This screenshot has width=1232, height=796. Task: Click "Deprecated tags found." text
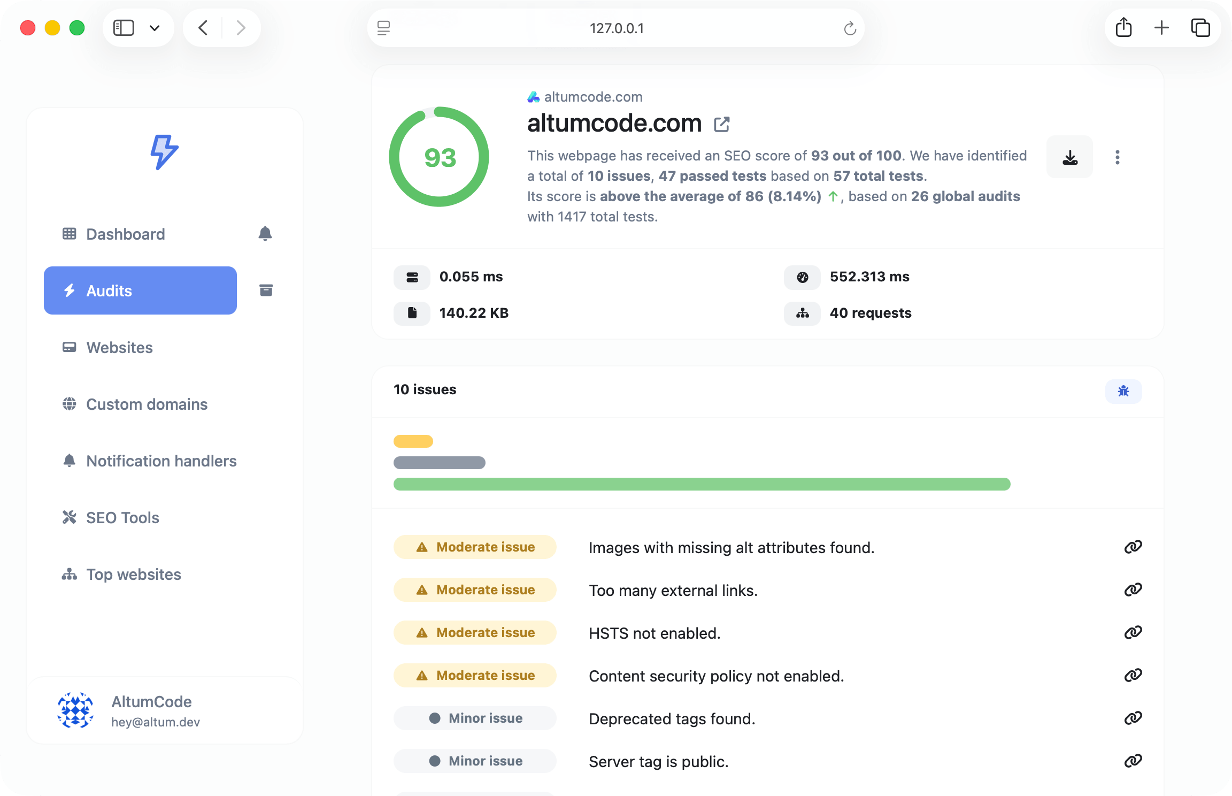[x=672, y=719]
